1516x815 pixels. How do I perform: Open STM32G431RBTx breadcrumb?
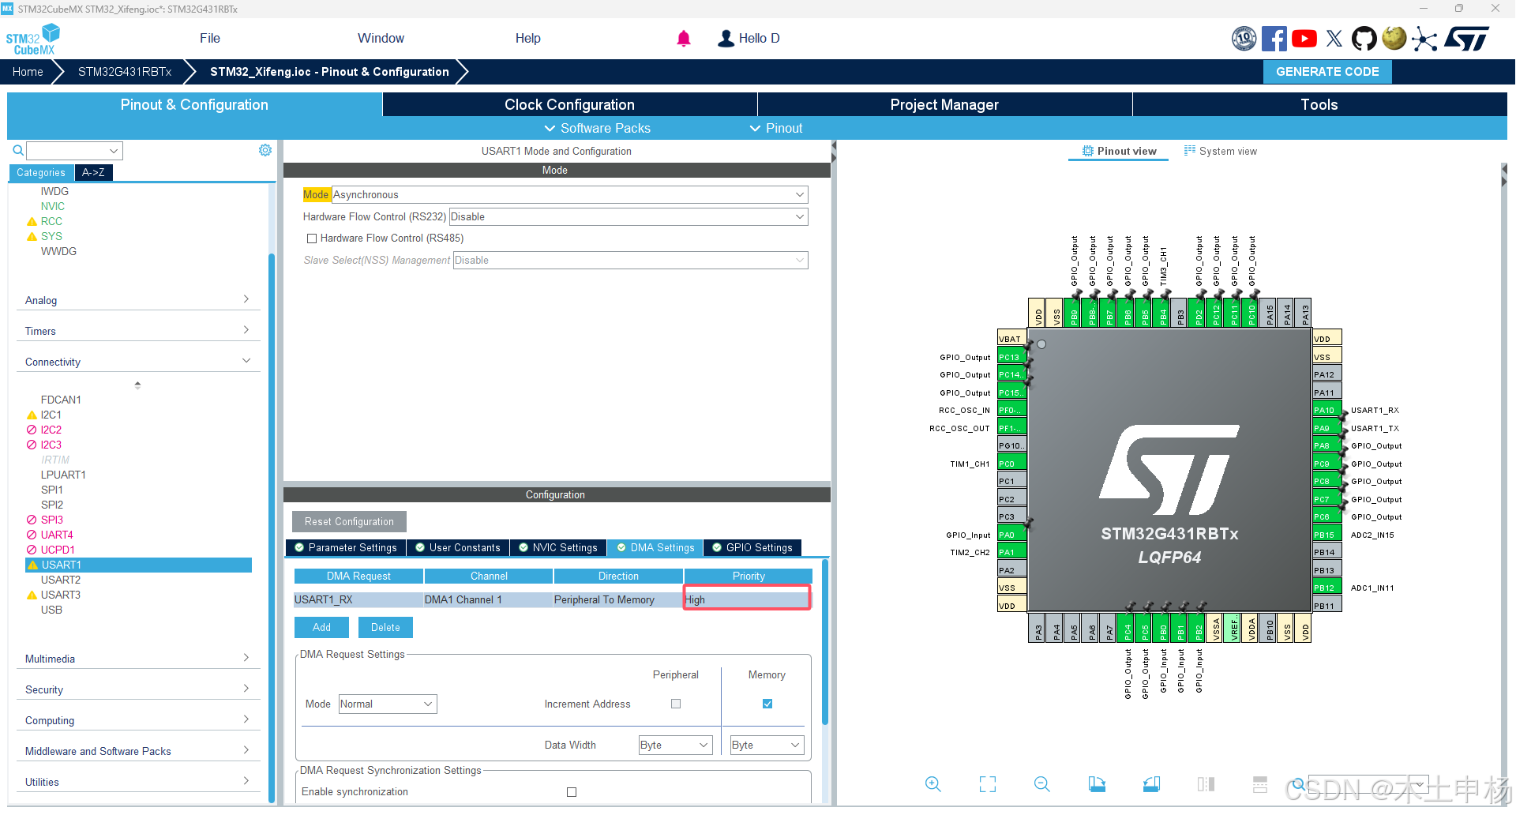[x=125, y=72]
